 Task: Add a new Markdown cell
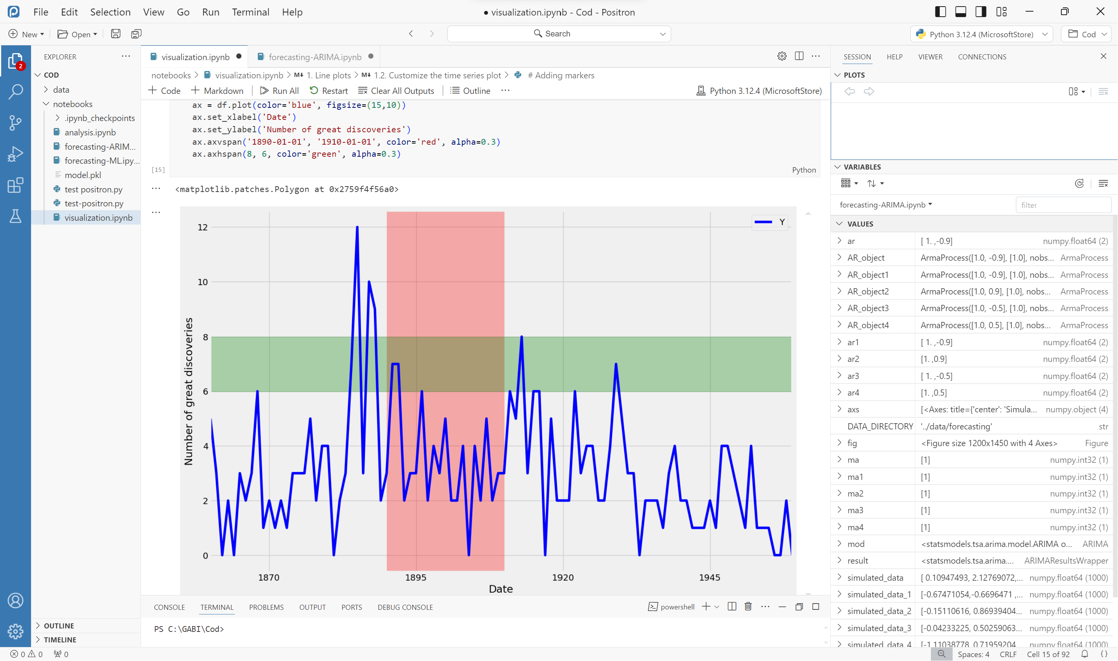pos(217,91)
